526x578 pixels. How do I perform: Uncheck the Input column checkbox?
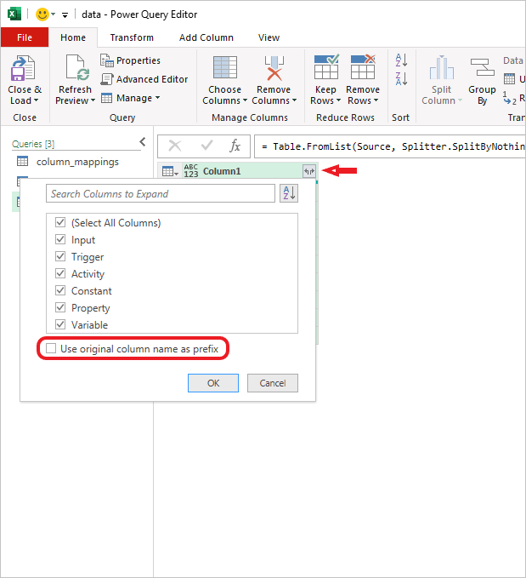click(60, 239)
